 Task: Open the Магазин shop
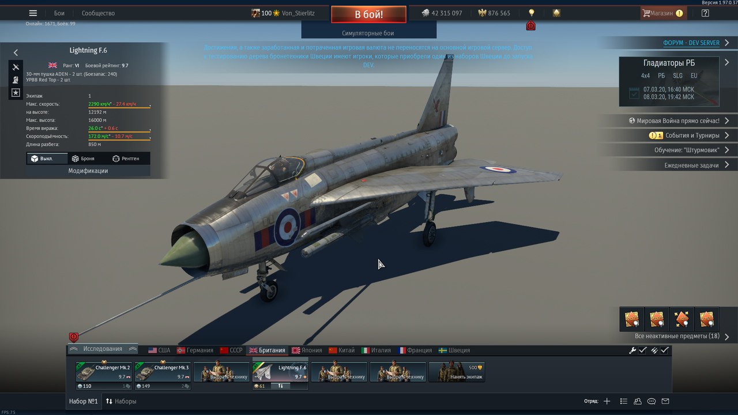(x=663, y=13)
